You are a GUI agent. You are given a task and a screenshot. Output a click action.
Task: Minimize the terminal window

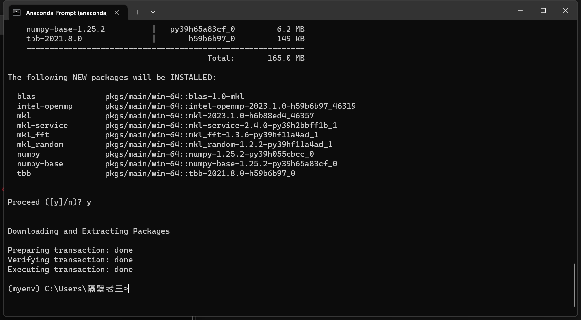(x=520, y=11)
